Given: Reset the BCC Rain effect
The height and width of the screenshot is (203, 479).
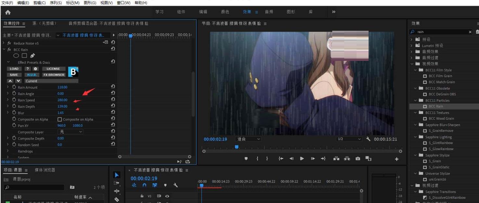Looking at the screenshot, I should (113, 49).
